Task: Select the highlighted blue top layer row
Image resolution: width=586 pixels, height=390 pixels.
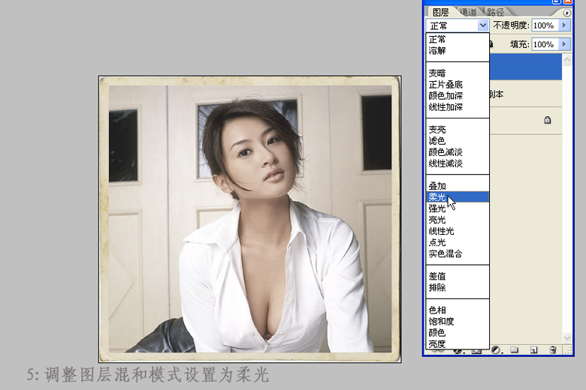Action: [x=525, y=67]
